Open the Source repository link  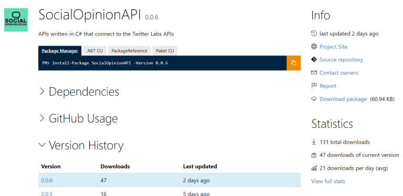click(341, 60)
